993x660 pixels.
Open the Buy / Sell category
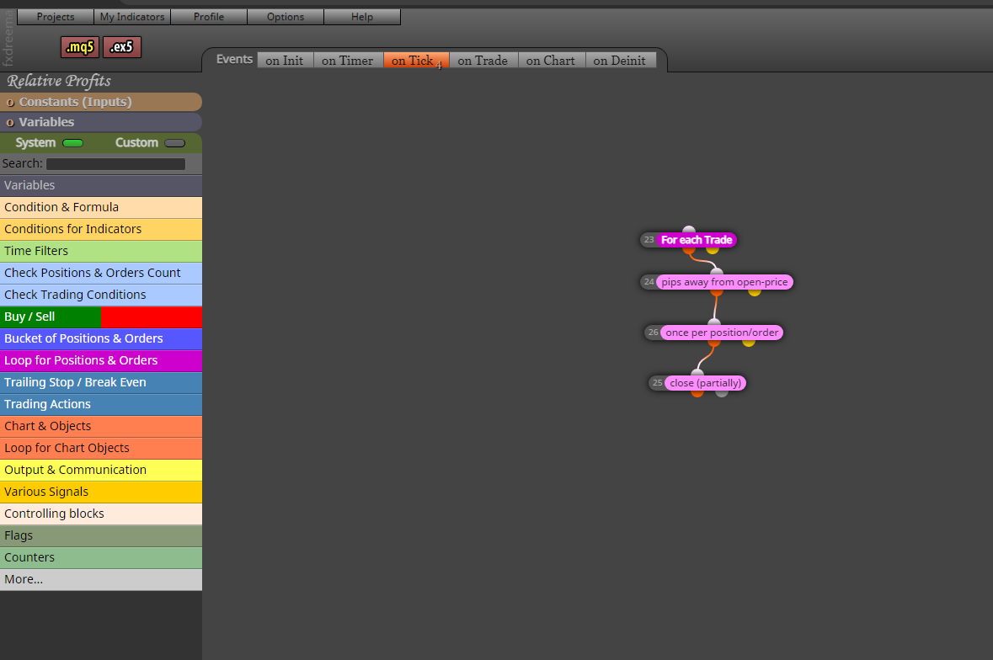[x=101, y=317]
